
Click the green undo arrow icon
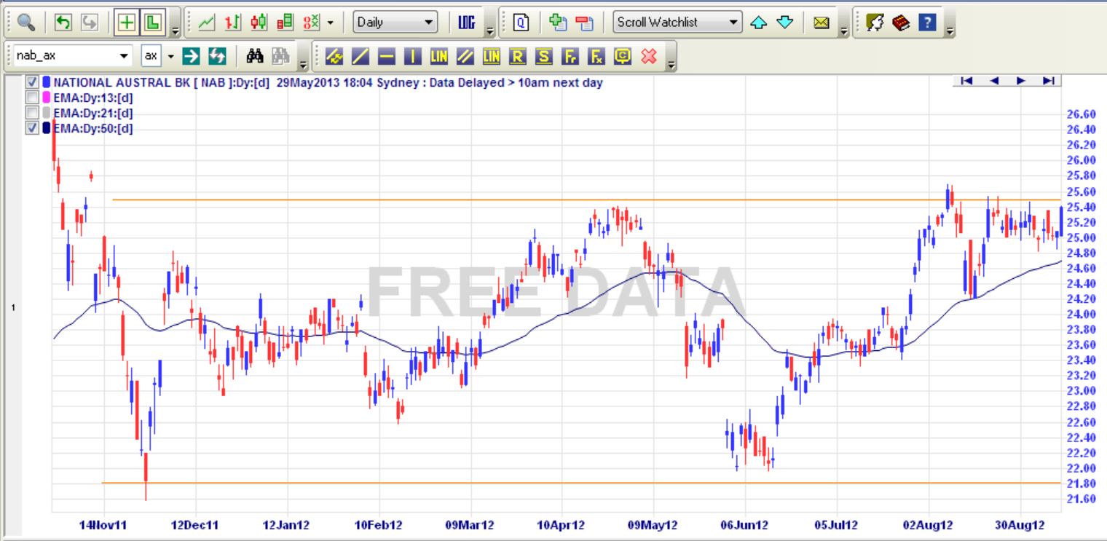tap(63, 23)
